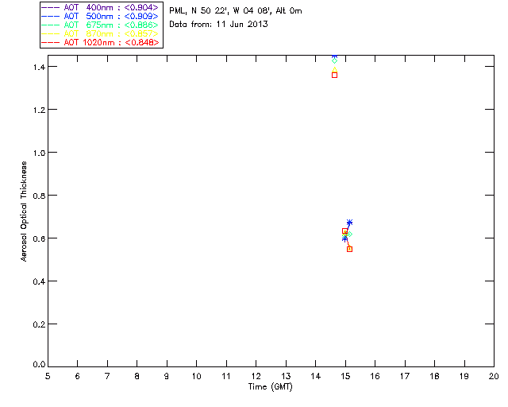Click the y-axis tick label 0.6
Screen dimensions: 508x407
coord(39,238)
